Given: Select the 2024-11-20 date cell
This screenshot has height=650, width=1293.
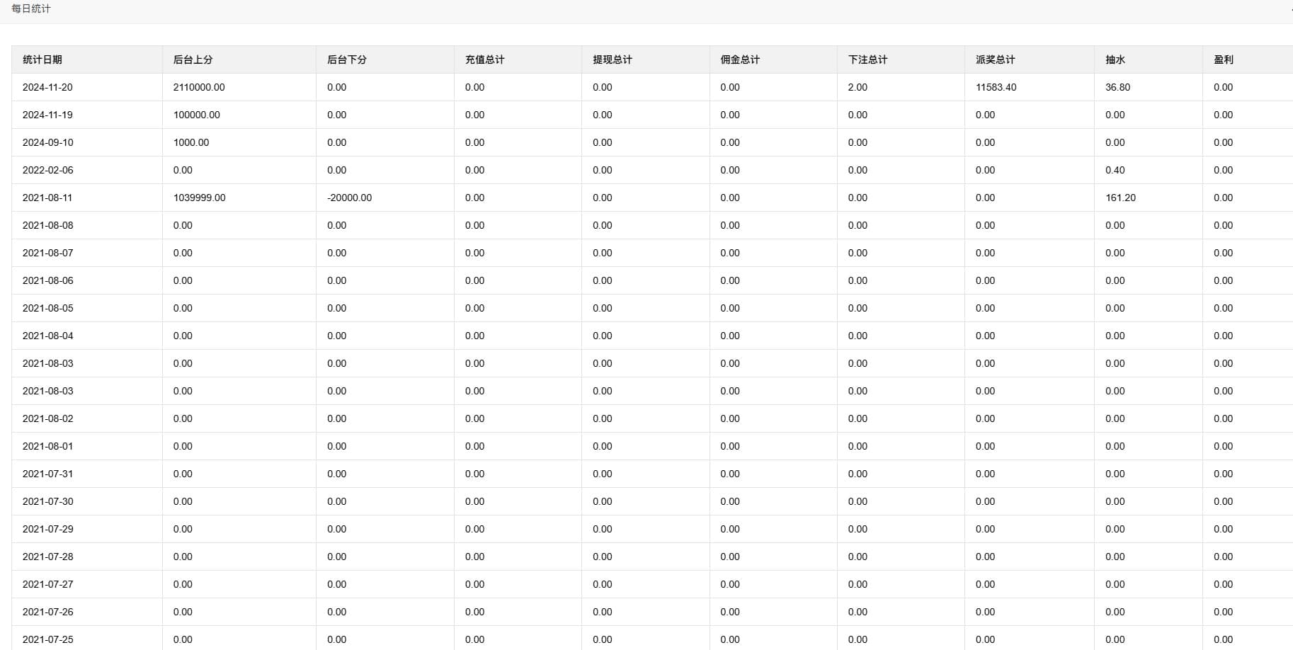Looking at the screenshot, I should (x=47, y=87).
